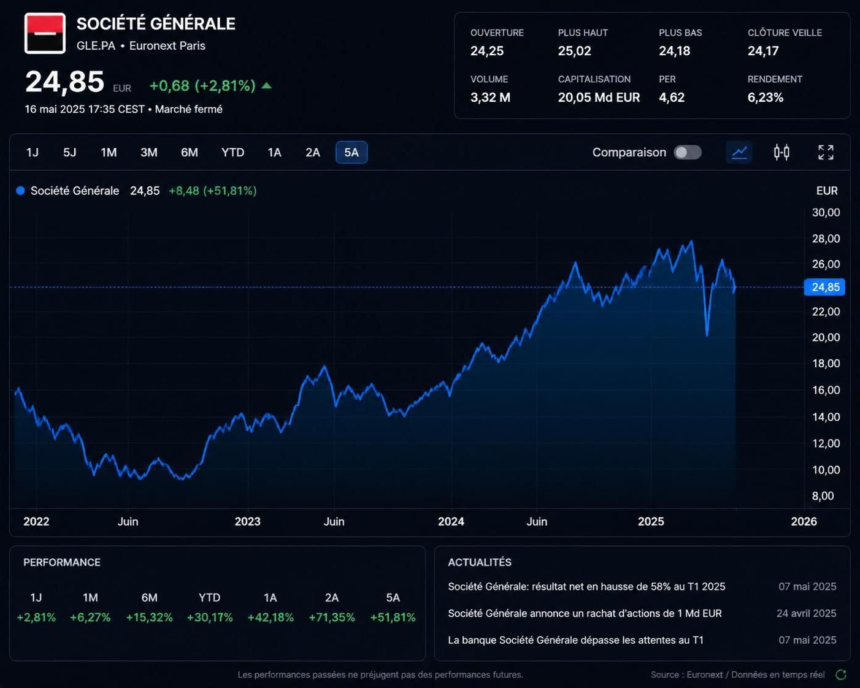Click the EUR currency label above axis

click(x=827, y=191)
